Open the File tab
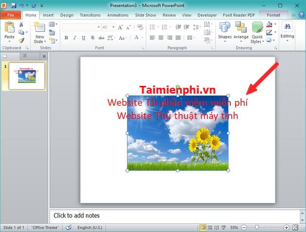306x232 pixels. 11,15
